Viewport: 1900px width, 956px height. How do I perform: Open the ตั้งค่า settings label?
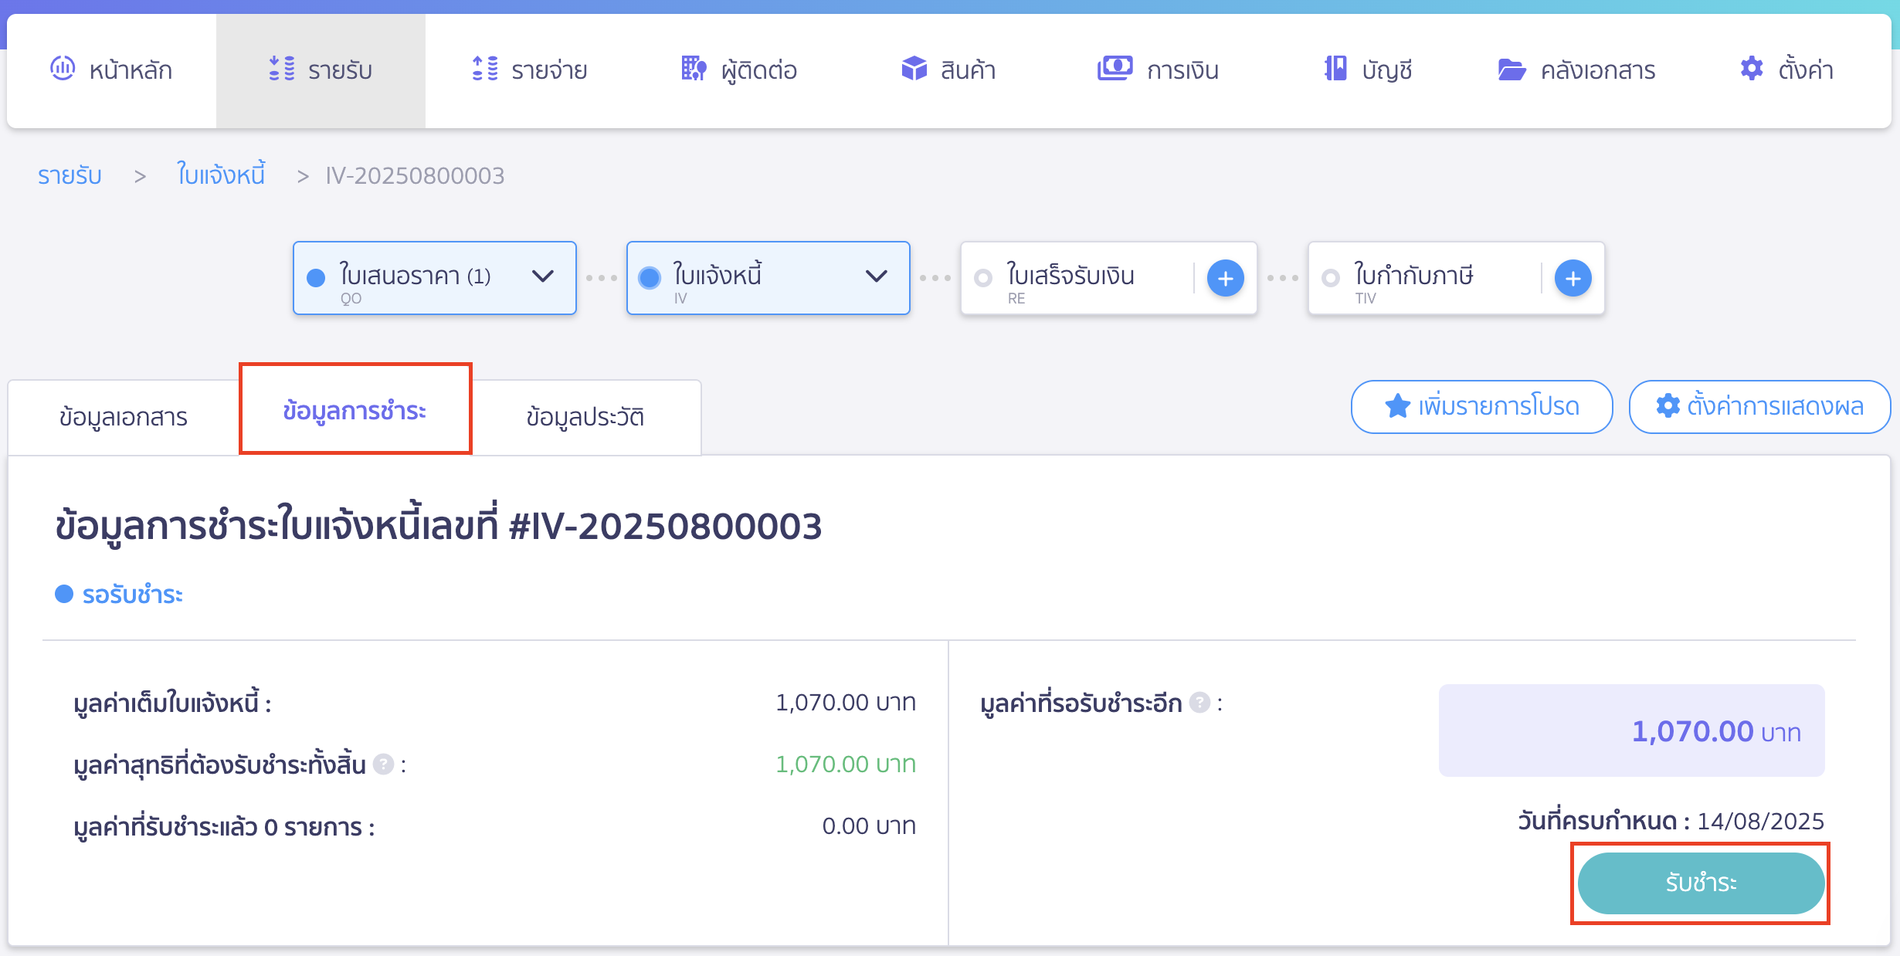(x=1805, y=69)
